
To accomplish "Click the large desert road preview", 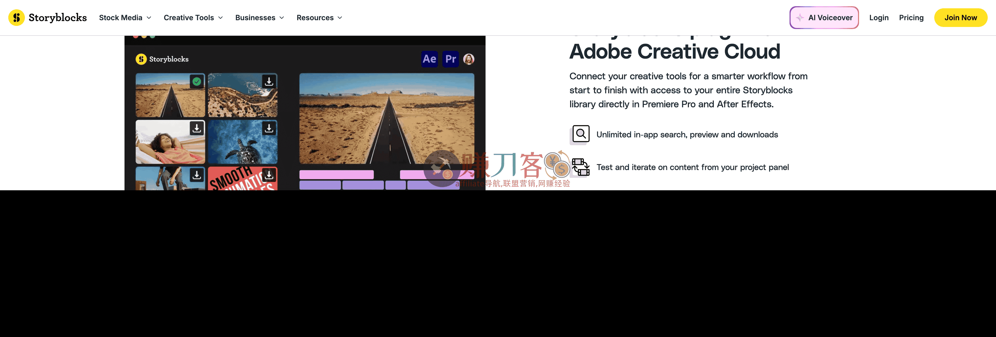I will 387,119.
